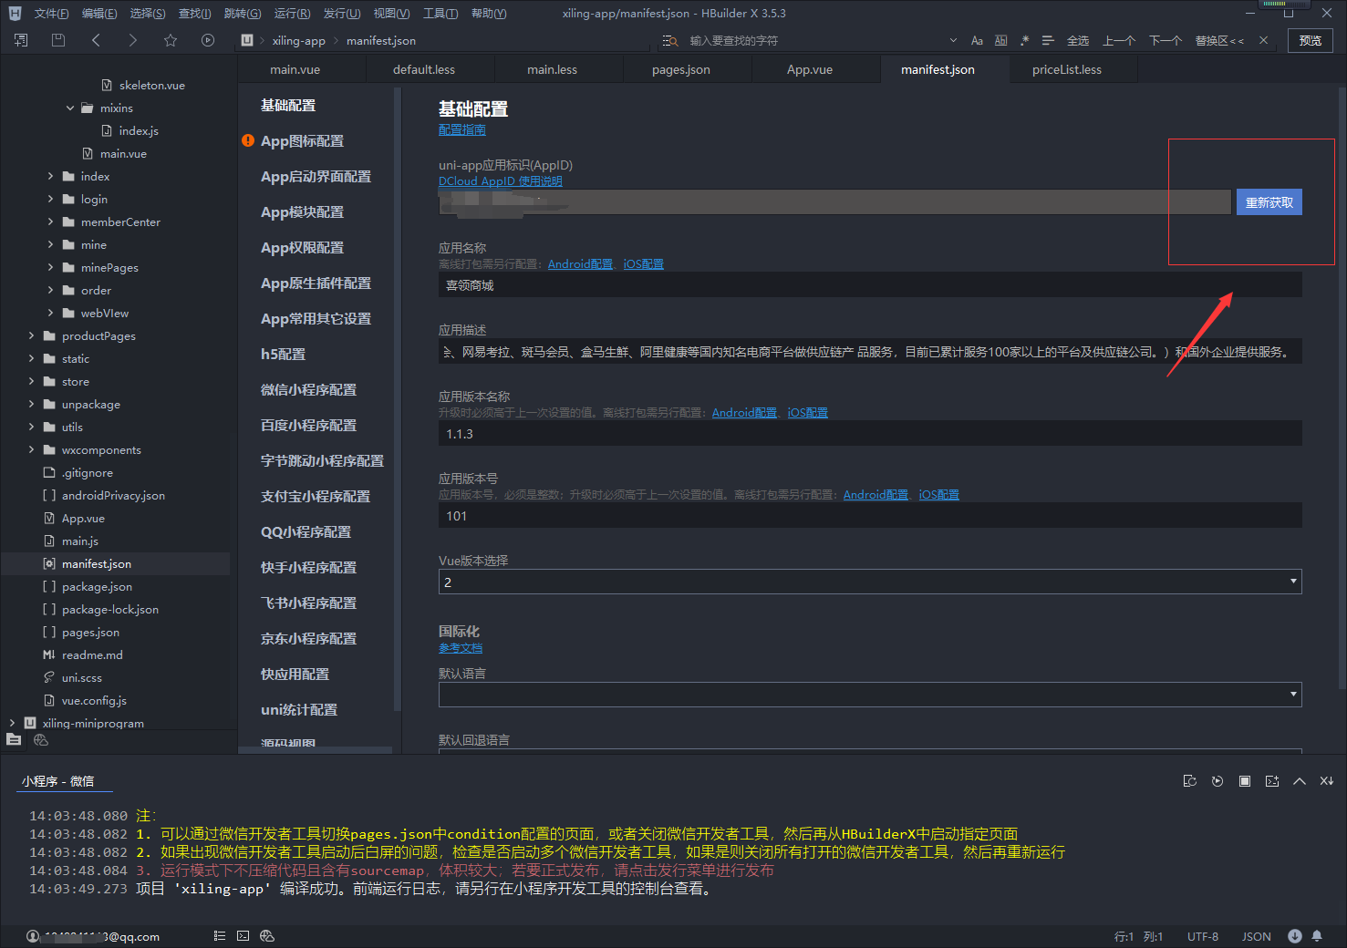The height and width of the screenshot is (948, 1347).
Task: Click the list outline icon in status bar
Action: tap(219, 936)
